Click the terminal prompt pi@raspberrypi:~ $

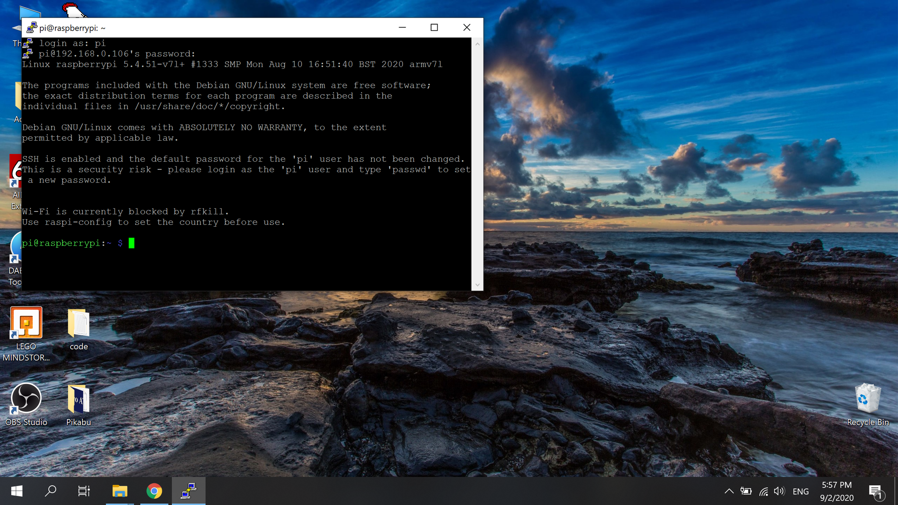(72, 243)
